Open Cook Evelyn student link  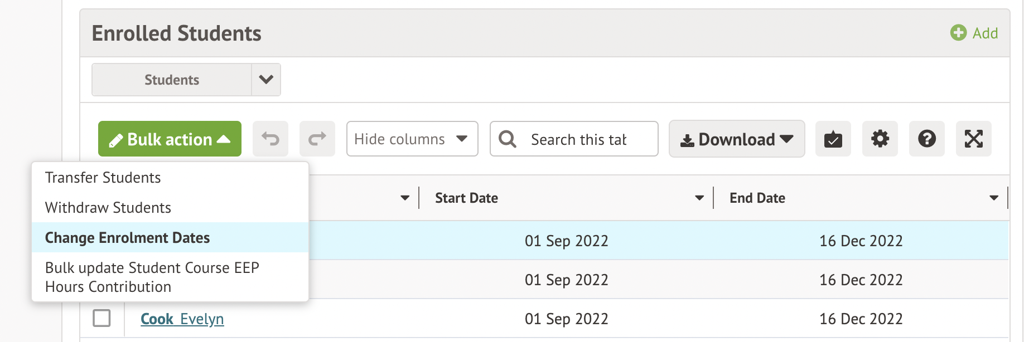pyautogui.click(x=182, y=319)
